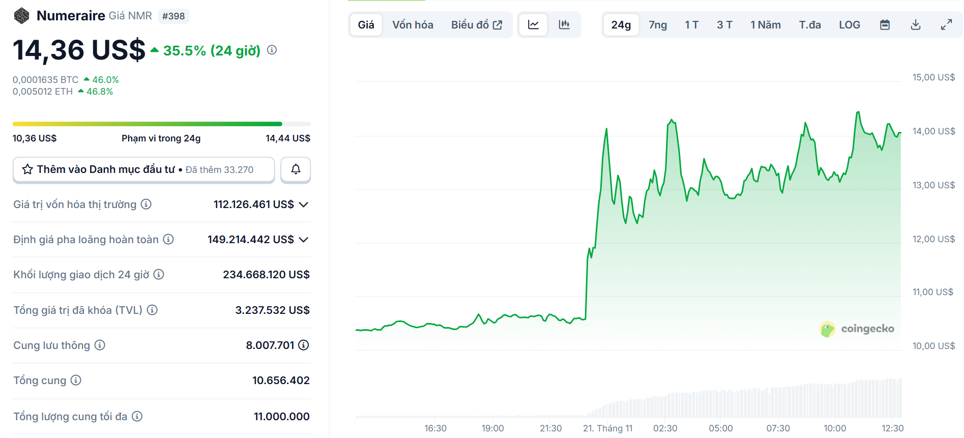964x438 pixels.
Task: Expand the chart to fullscreen
Action: [x=946, y=24]
